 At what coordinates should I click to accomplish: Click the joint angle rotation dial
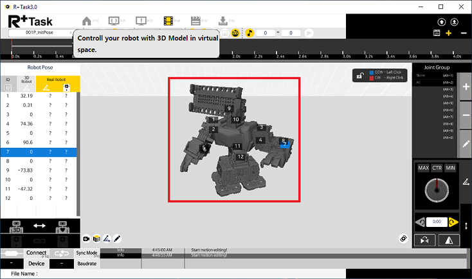pos(437,191)
